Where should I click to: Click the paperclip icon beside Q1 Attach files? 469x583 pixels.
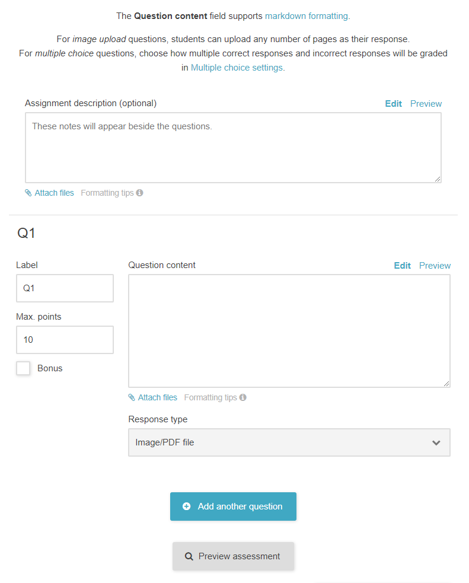click(131, 397)
